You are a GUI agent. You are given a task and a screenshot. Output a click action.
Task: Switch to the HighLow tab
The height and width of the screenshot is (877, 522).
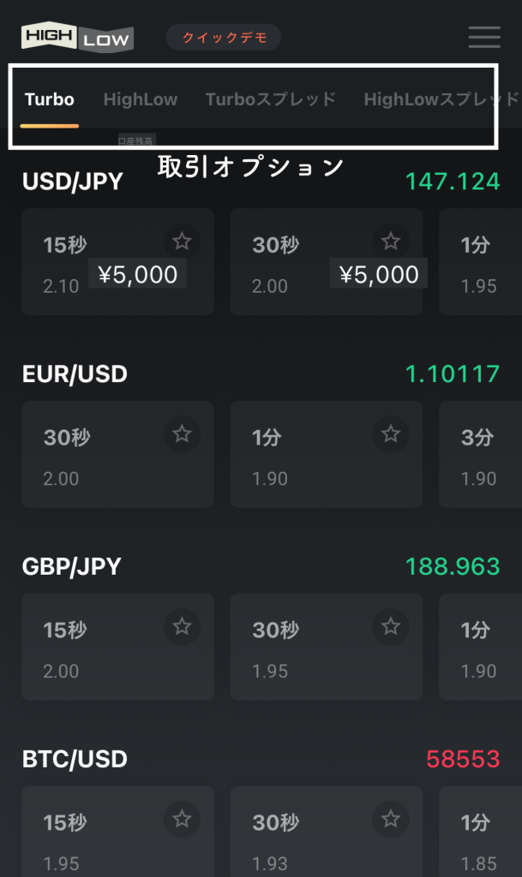(141, 99)
